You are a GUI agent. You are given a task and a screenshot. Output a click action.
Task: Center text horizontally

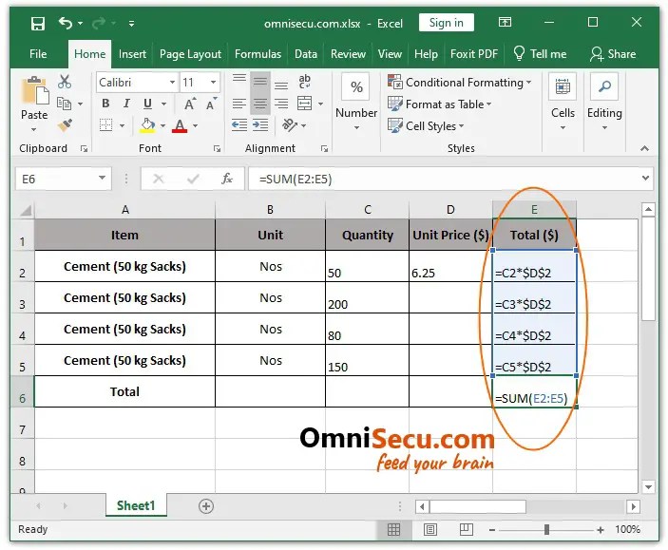point(259,104)
